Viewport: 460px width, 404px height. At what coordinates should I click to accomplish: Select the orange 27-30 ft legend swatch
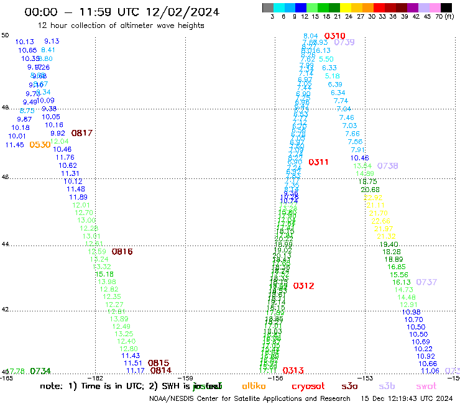pyautogui.click(x=368, y=7)
